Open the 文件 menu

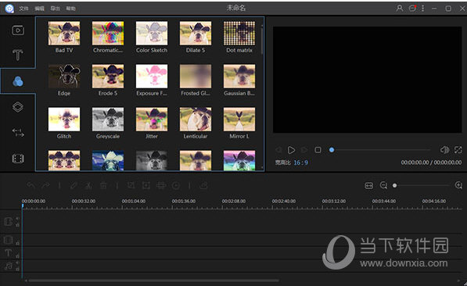click(x=23, y=9)
